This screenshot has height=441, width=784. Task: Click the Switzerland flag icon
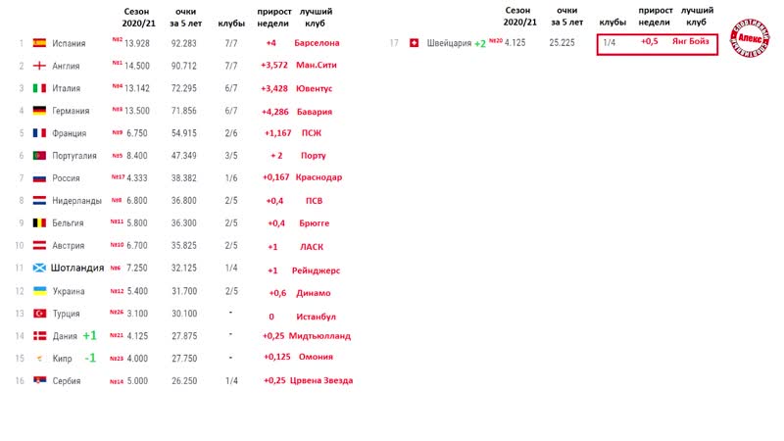click(x=414, y=43)
